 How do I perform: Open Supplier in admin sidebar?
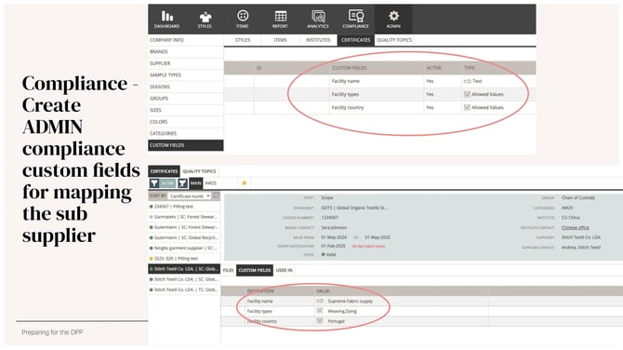pyautogui.click(x=186, y=63)
